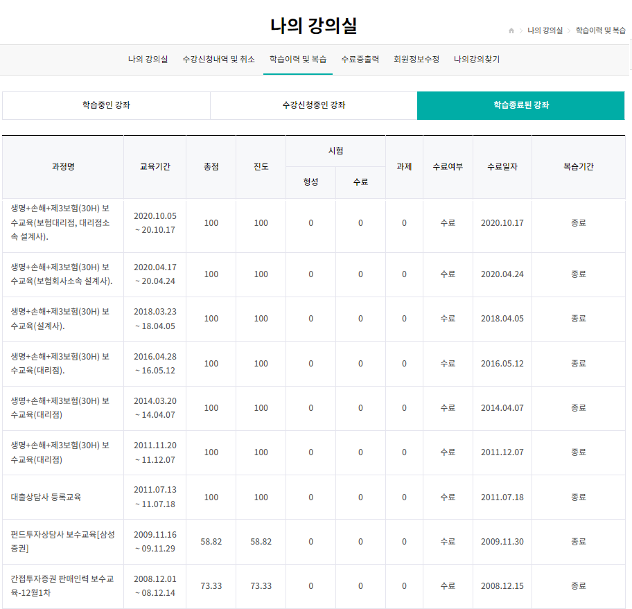Open 나의 강의실 breadcrumb link

click(x=545, y=30)
